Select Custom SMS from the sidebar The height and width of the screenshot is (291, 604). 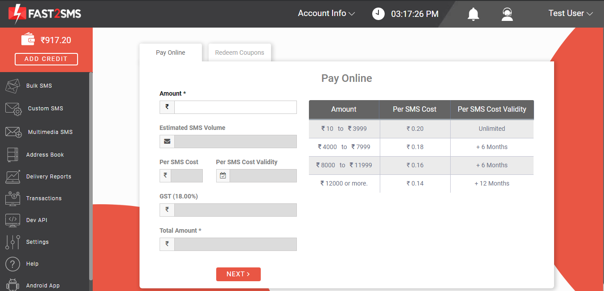coord(45,108)
